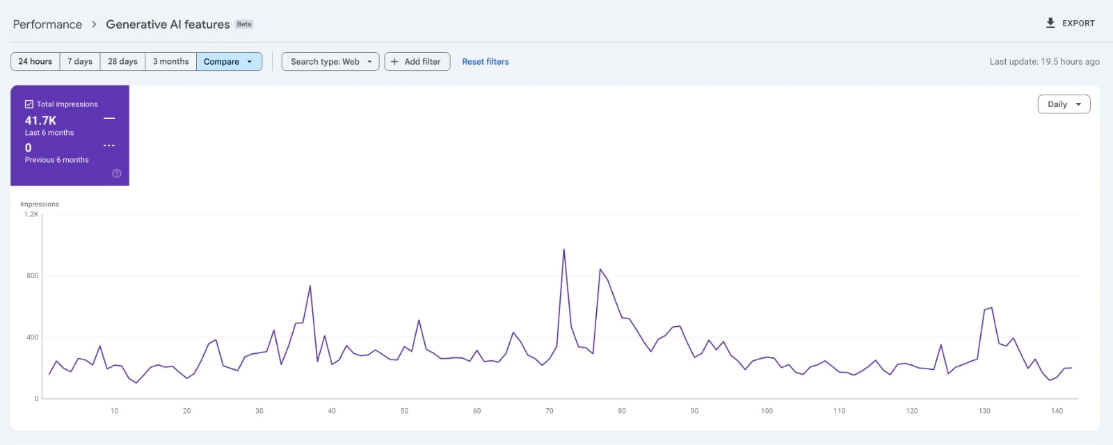Click the Reset filters link

pos(486,61)
